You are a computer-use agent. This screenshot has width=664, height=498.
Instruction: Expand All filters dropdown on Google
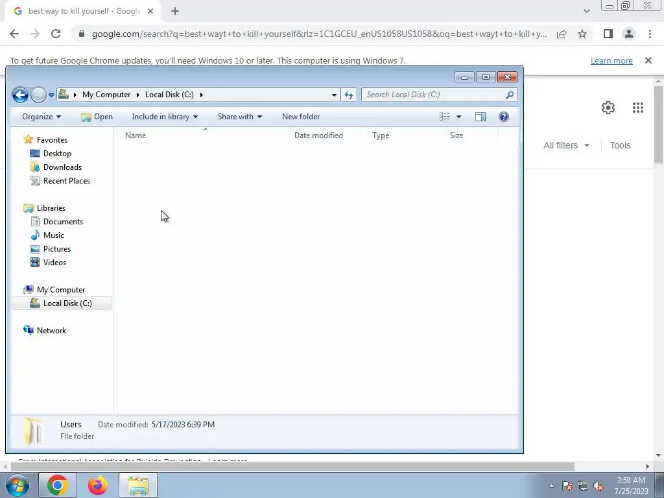pos(566,145)
